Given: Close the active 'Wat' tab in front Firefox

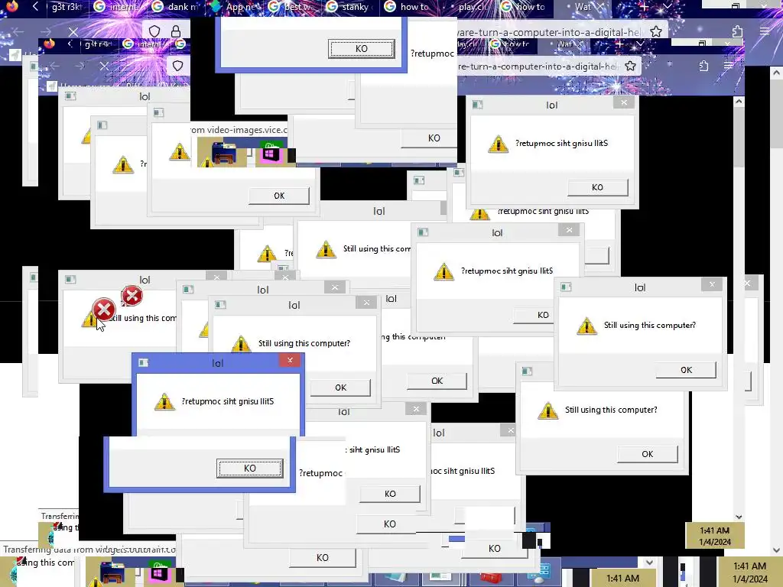Looking at the screenshot, I should click(601, 7).
